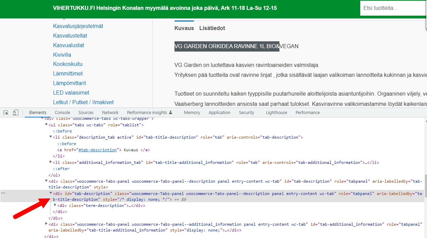Click the Kookoskuitu sidebar link
Viewport: 427px width, 238px height.
pyautogui.click(x=68, y=64)
